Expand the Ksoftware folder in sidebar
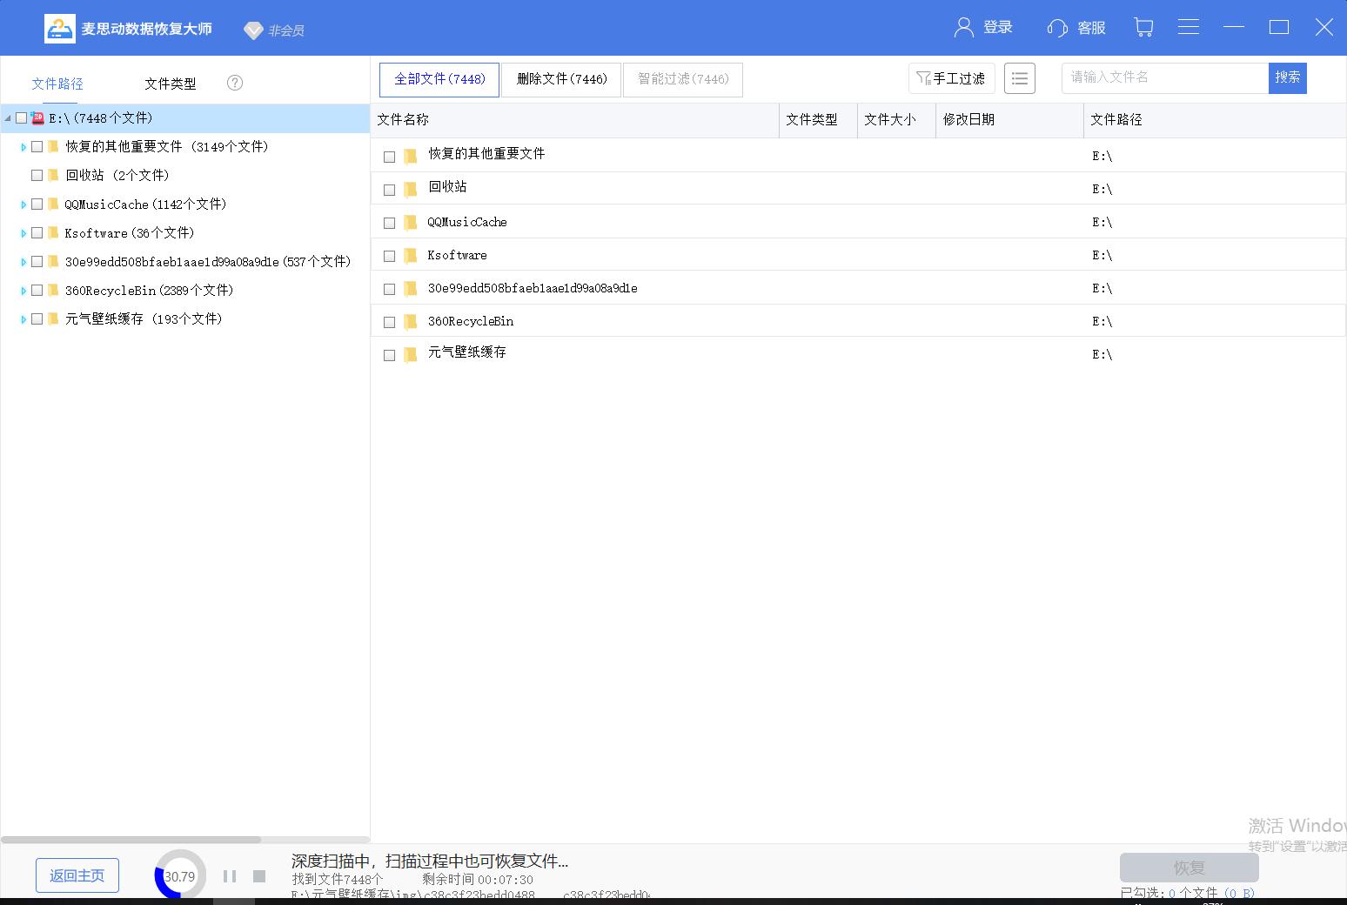This screenshot has height=905, width=1347. [23, 232]
